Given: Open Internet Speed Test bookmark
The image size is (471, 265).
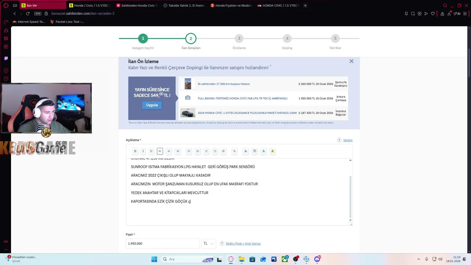Looking at the screenshot, I should click(x=29, y=22).
